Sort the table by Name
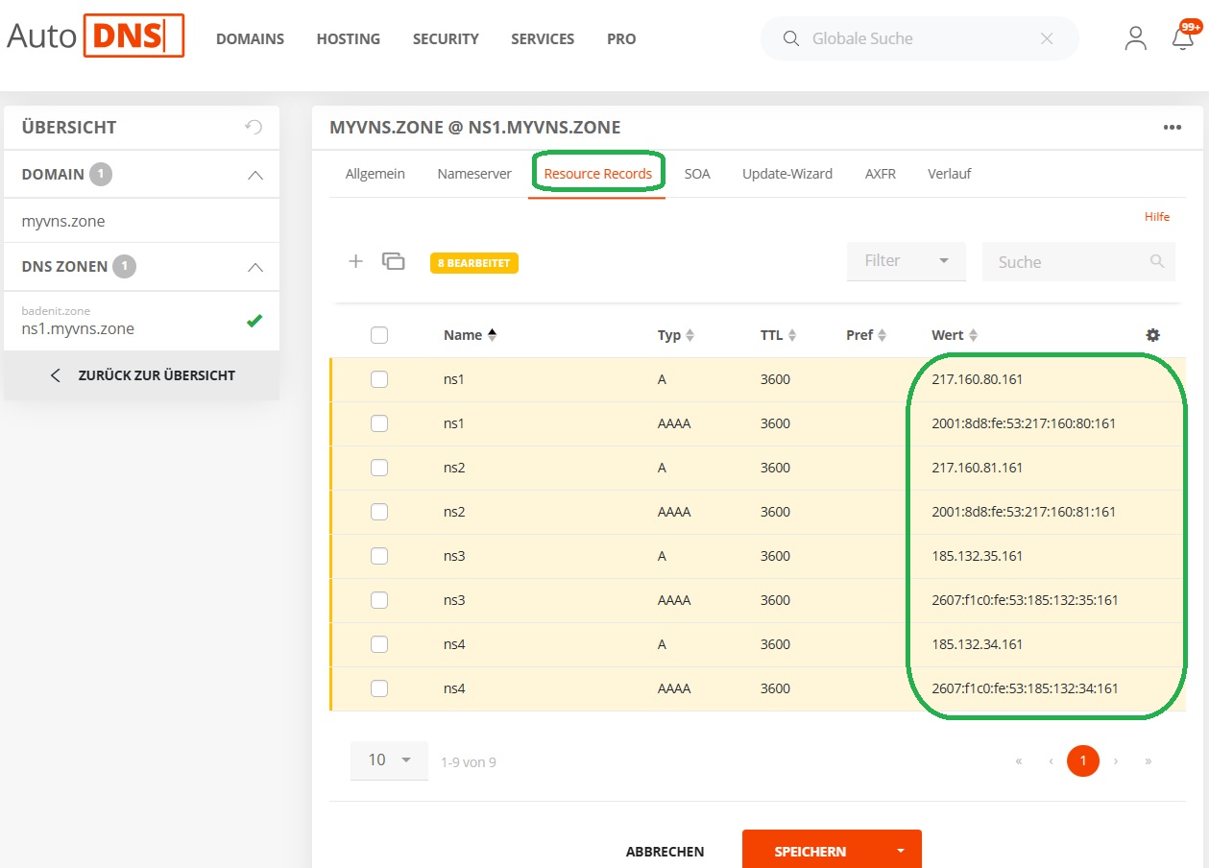The width and height of the screenshot is (1209, 868). 471,335
